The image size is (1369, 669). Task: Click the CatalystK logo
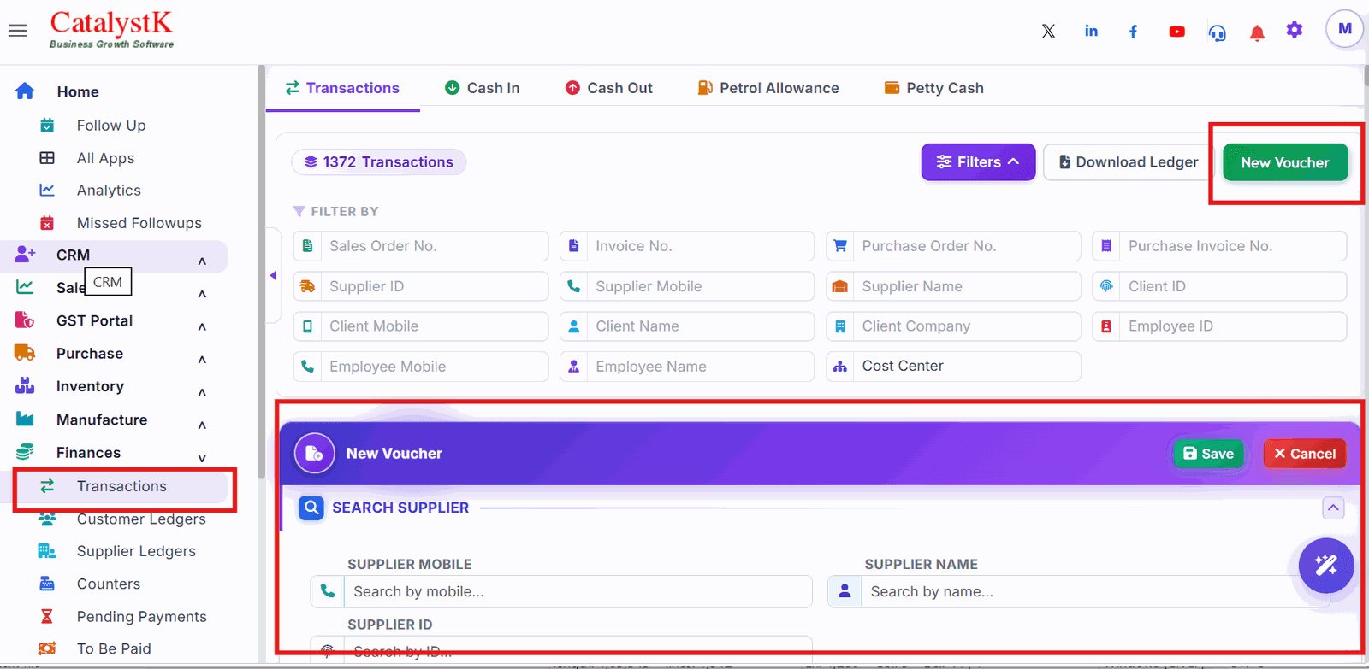[x=111, y=29]
